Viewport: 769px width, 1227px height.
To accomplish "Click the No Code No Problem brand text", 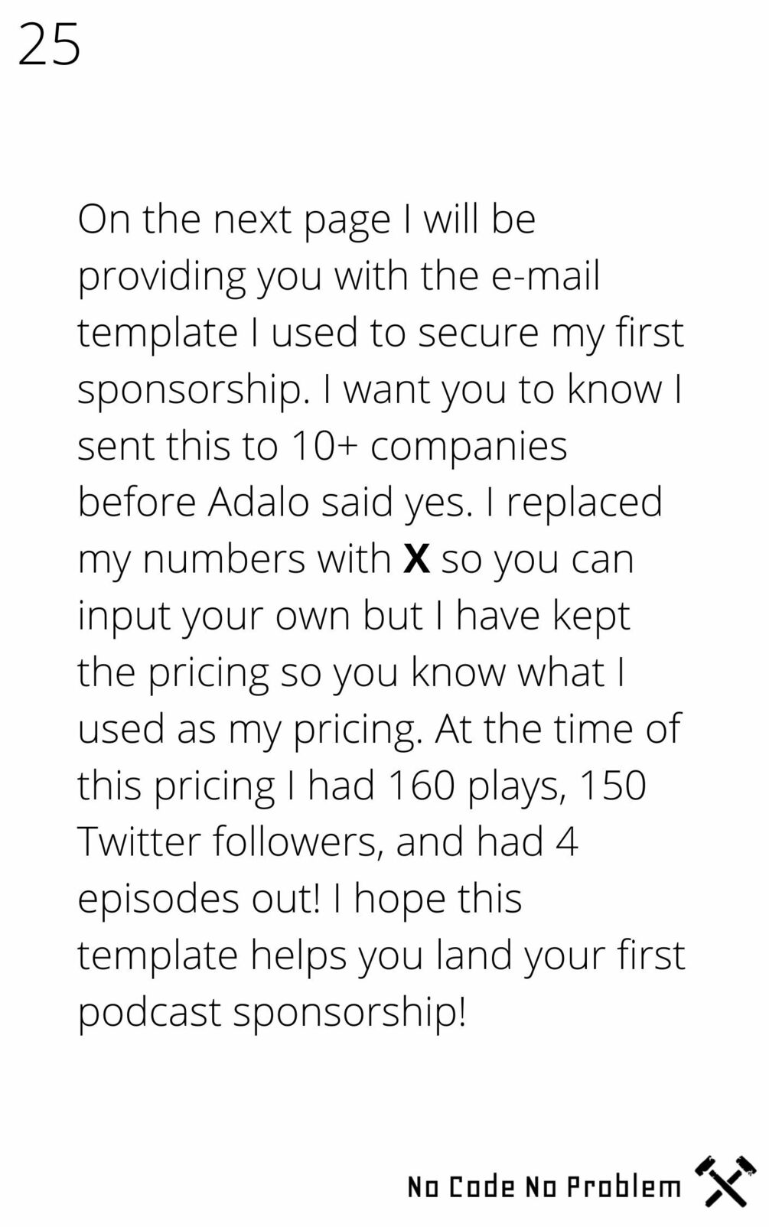I will tap(544, 1186).
